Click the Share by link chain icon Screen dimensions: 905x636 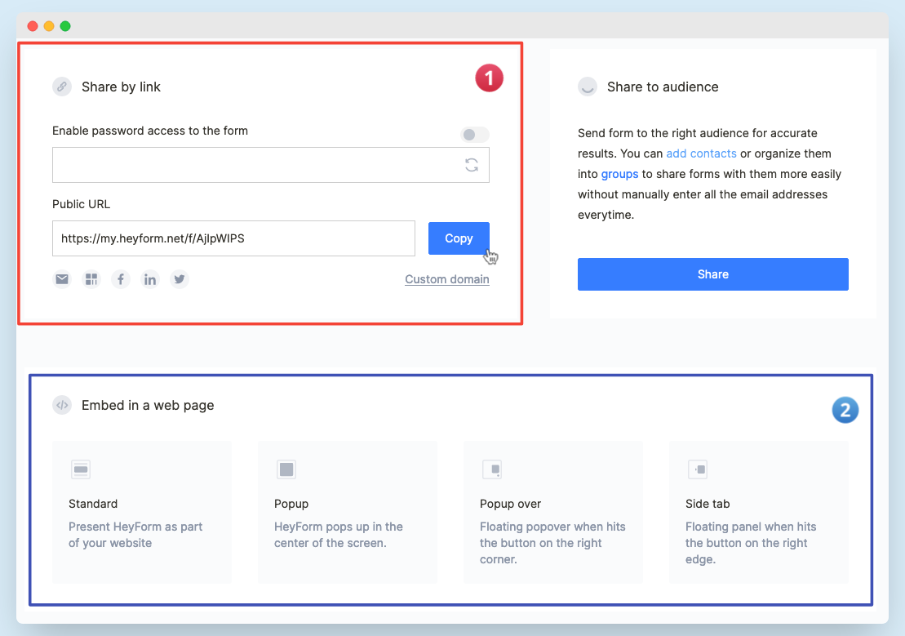pyautogui.click(x=62, y=87)
